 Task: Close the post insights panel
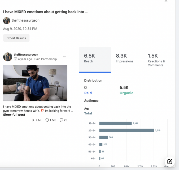coord(166,1)
